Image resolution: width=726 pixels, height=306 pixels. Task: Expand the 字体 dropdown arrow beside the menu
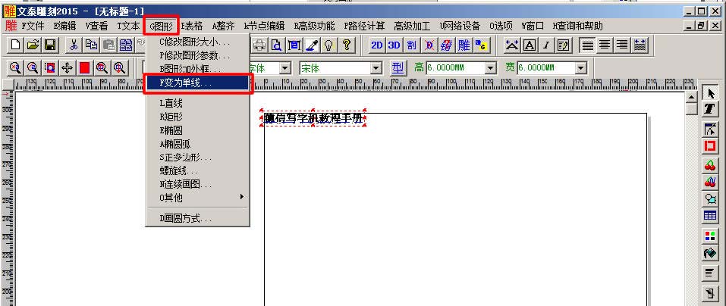coord(284,68)
